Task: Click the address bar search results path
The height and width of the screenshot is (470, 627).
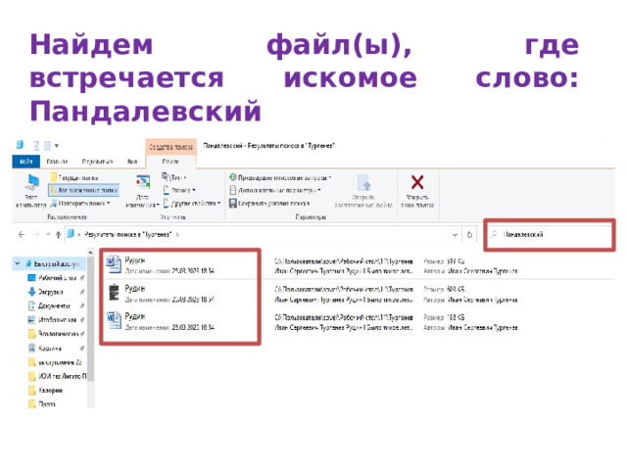Action: pos(128,235)
